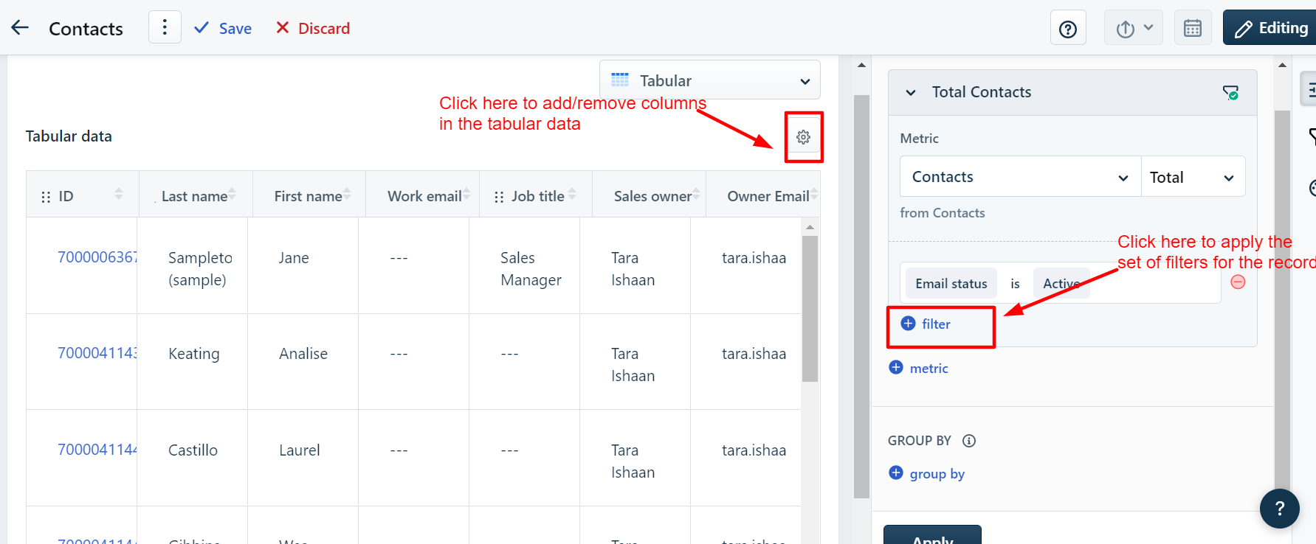1316x544 pixels.
Task: Click the 'Sampleton (sample)' last name cell
Action: (x=200, y=269)
